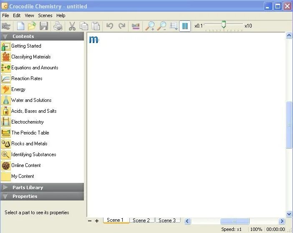This screenshot has width=293, height=233.
Task: Click horizontal scrollbar left arrow
Action: click(187, 221)
